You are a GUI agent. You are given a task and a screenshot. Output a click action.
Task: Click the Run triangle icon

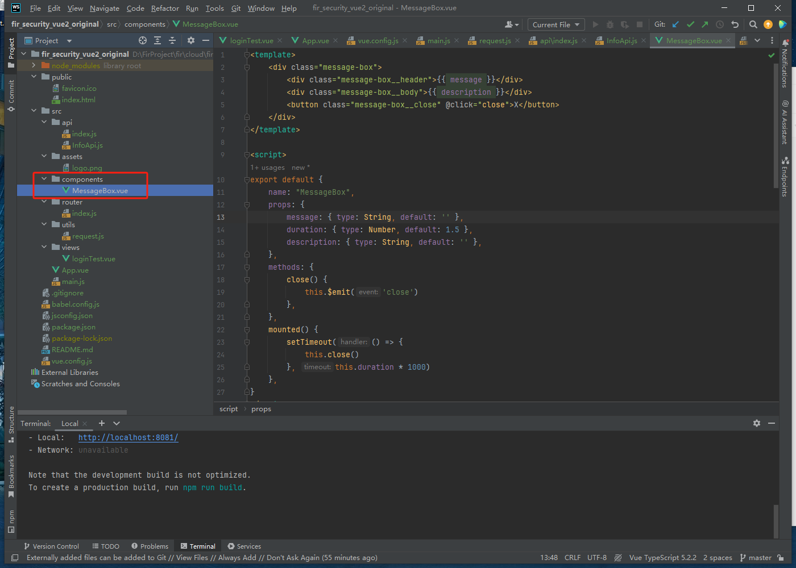tap(595, 24)
